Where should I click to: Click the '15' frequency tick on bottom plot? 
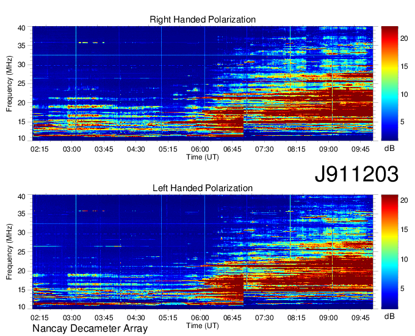click(x=21, y=290)
